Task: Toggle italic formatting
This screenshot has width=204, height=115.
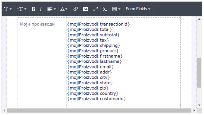Action: [41, 9]
